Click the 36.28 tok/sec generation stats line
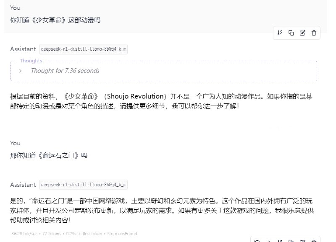This screenshot has height=242, width=336. tap(74, 234)
